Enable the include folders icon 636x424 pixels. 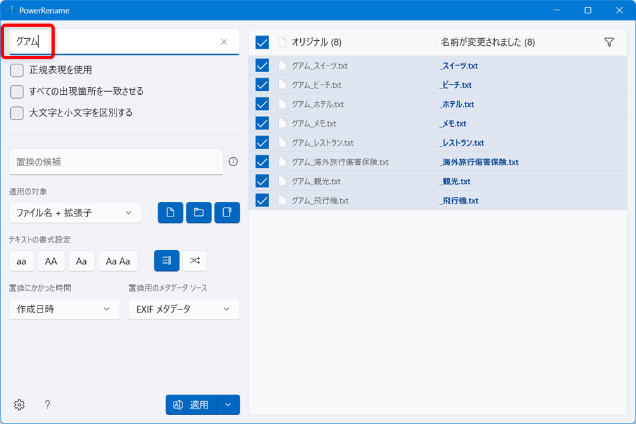198,212
